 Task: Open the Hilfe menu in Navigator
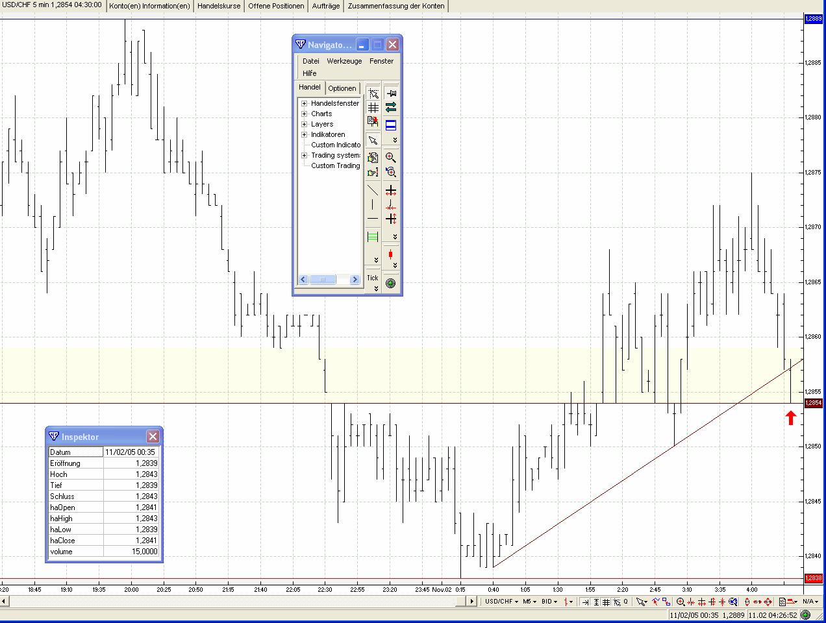click(309, 73)
